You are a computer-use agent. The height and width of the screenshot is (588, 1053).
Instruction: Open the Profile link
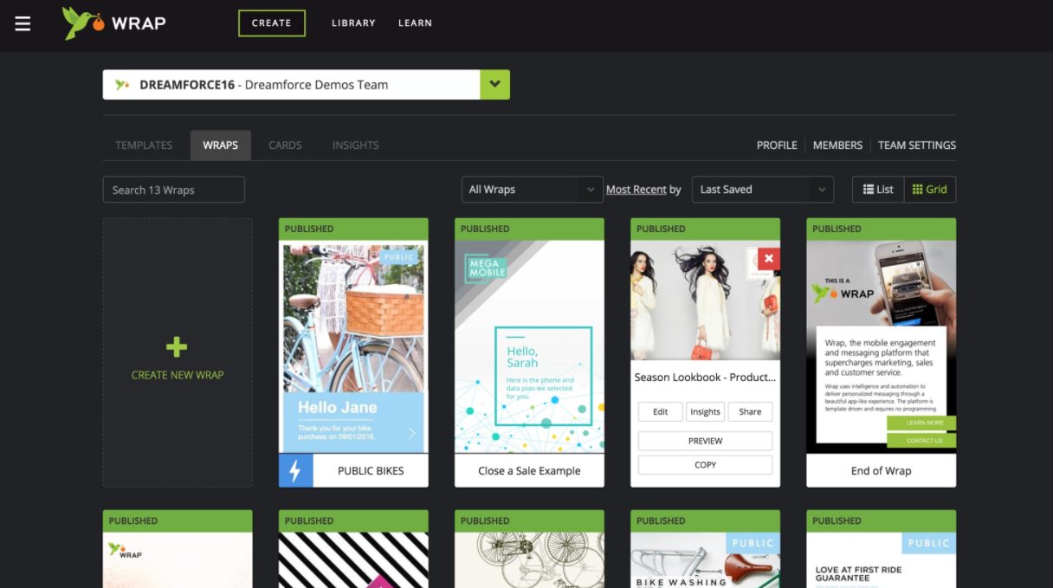point(777,145)
